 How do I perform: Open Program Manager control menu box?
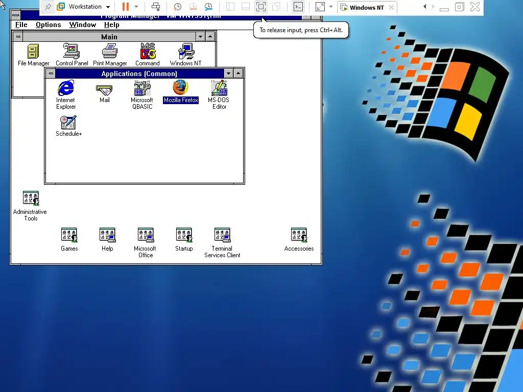(x=16, y=15)
